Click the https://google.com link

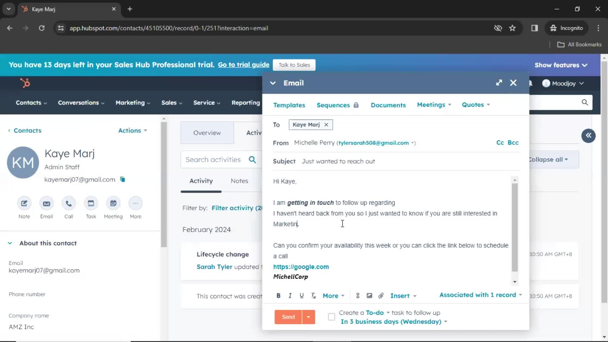[301, 266]
